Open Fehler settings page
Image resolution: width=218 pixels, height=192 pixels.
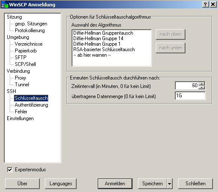[21, 112]
